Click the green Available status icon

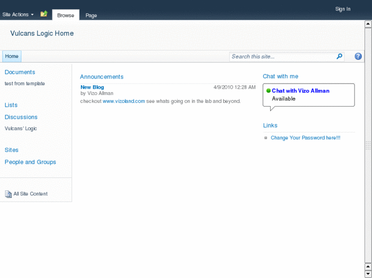269,91
